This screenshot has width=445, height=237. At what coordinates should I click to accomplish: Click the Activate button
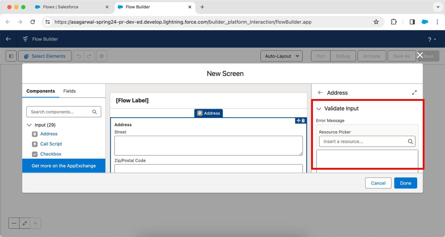coord(372,56)
